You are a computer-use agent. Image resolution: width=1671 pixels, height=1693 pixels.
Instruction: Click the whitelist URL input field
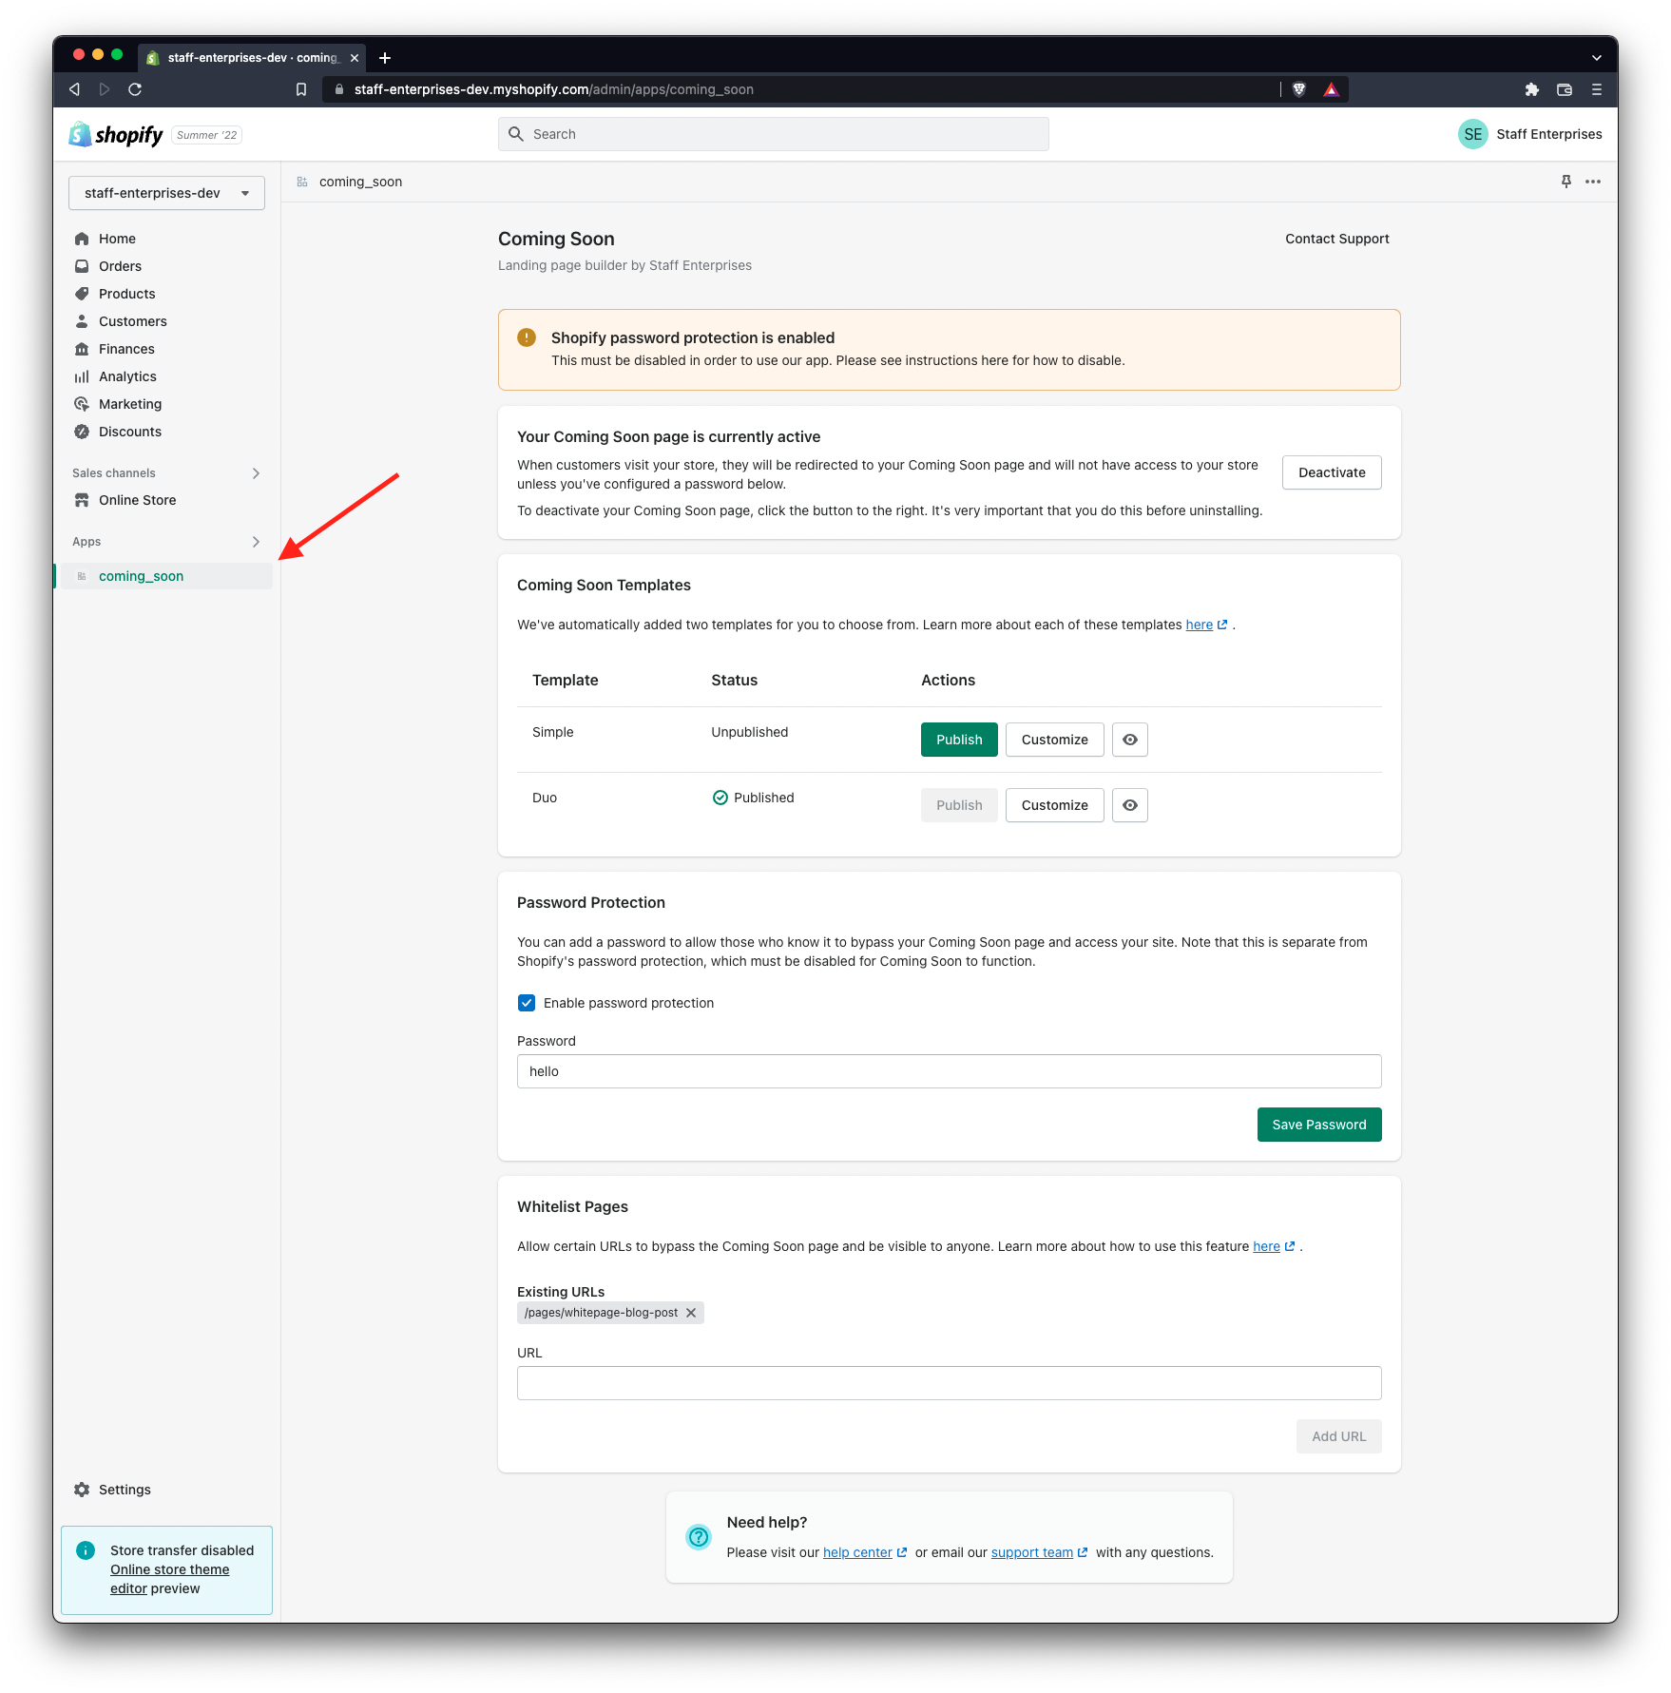pyautogui.click(x=949, y=1383)
